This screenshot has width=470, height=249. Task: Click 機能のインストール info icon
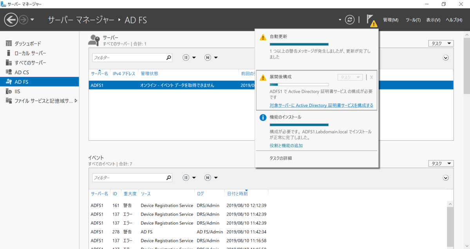point(263,117)
